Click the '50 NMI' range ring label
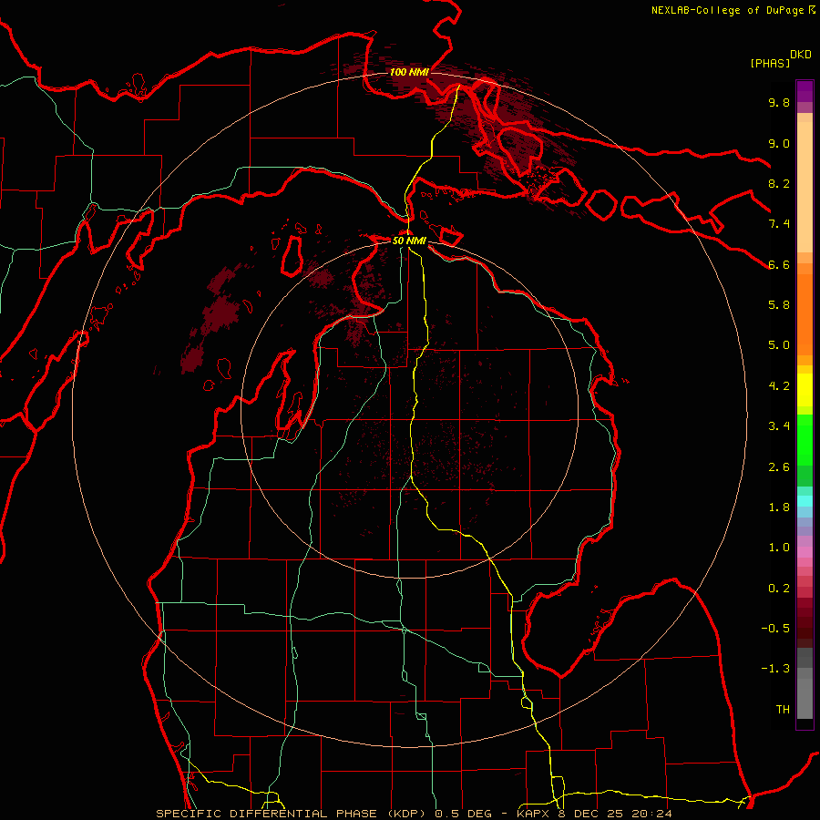 pyautogui.click(x=409, y=241)
